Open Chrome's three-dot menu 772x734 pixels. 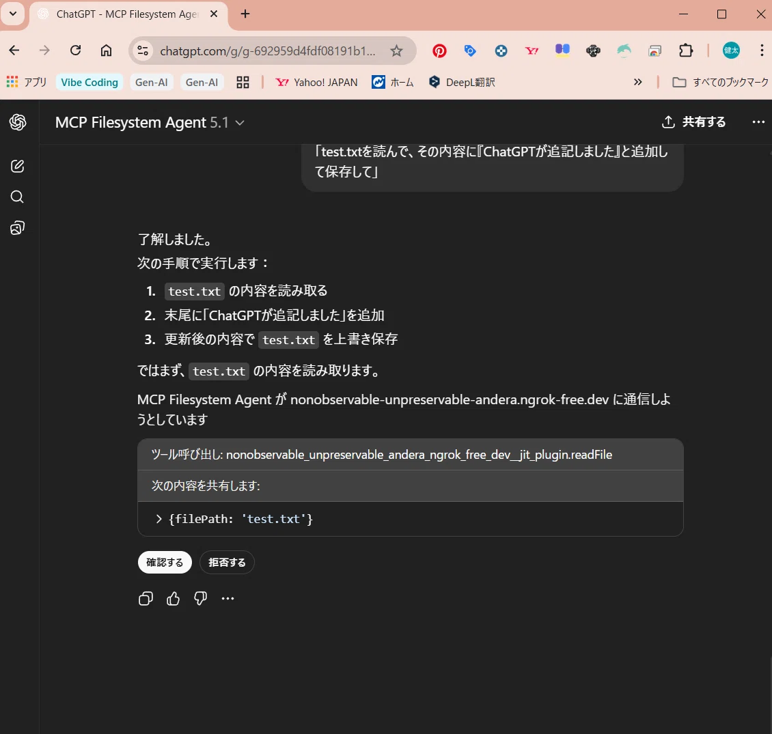[x=762, y=50]
